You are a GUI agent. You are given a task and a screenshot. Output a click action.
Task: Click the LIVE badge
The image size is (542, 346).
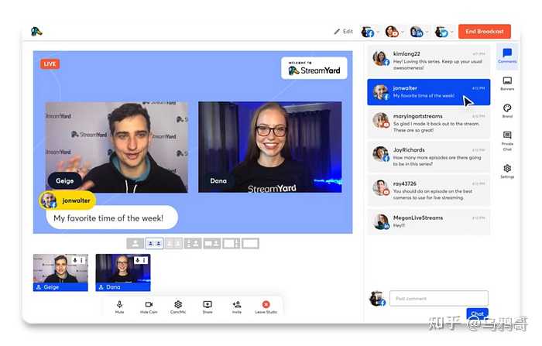tap(50, 64)
